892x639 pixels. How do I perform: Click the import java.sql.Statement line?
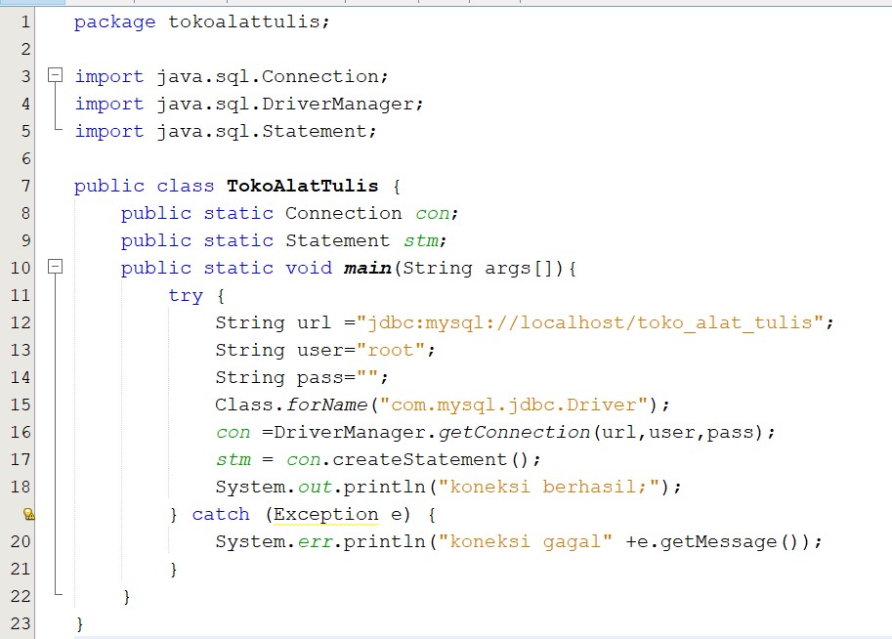tap(225, 131)
